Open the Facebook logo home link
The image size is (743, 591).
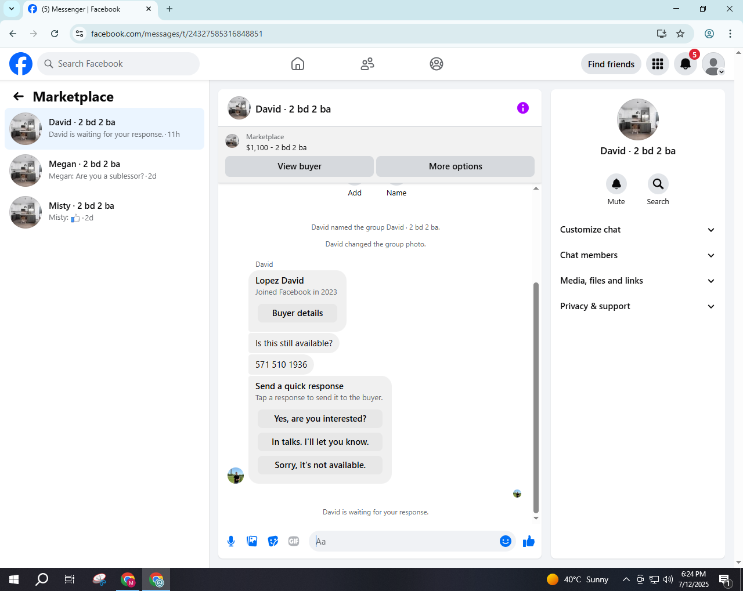point(21,64)
